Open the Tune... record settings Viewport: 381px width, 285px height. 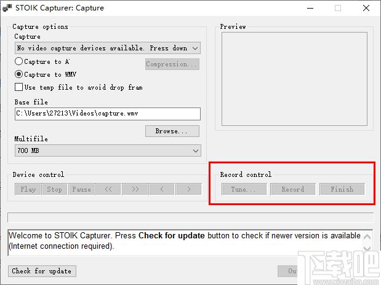pyautogui.click(x=244, y=189)
